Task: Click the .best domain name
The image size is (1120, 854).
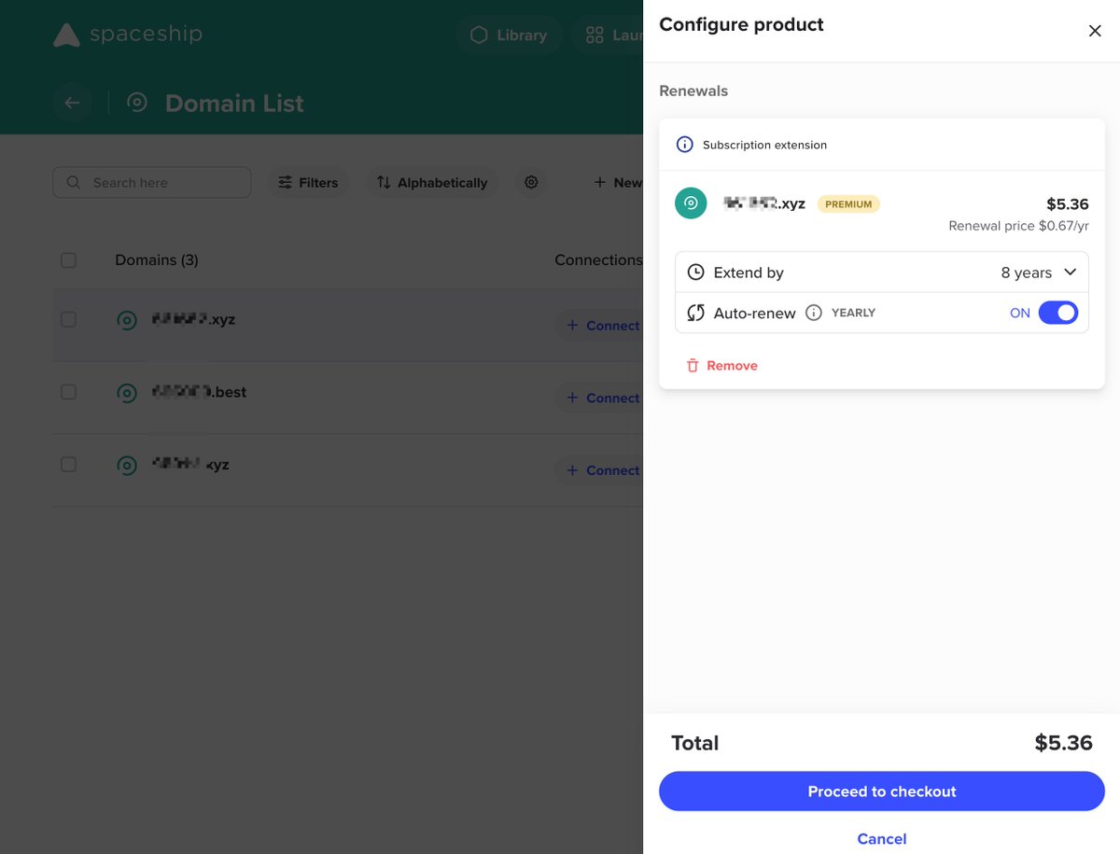Action: pos(200,392)
